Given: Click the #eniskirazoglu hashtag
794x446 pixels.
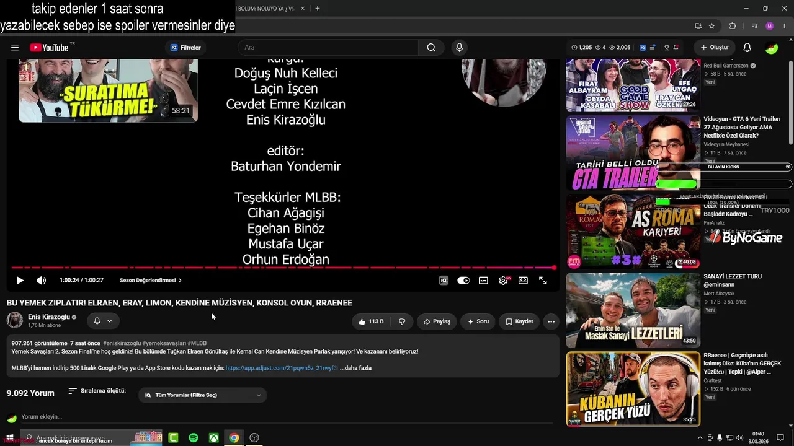Looking at the screenshot, I should pyautogui.click(x=122, y=343).
